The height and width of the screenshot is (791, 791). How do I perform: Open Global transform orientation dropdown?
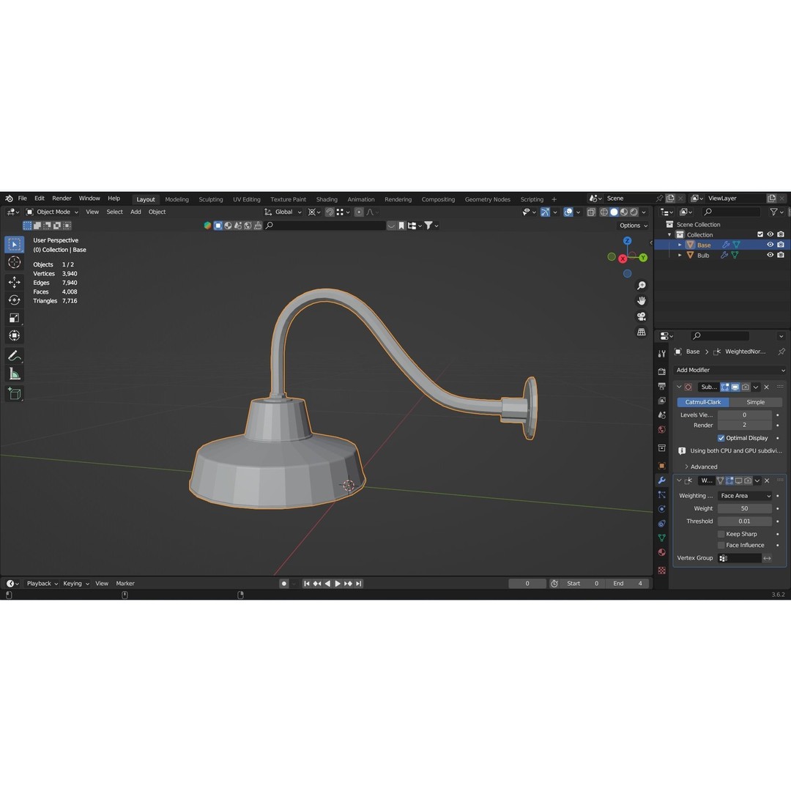coord(283,212)
